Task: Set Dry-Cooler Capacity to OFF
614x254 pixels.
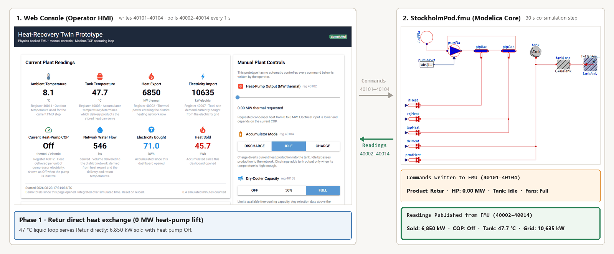Action: coord(254,190)
